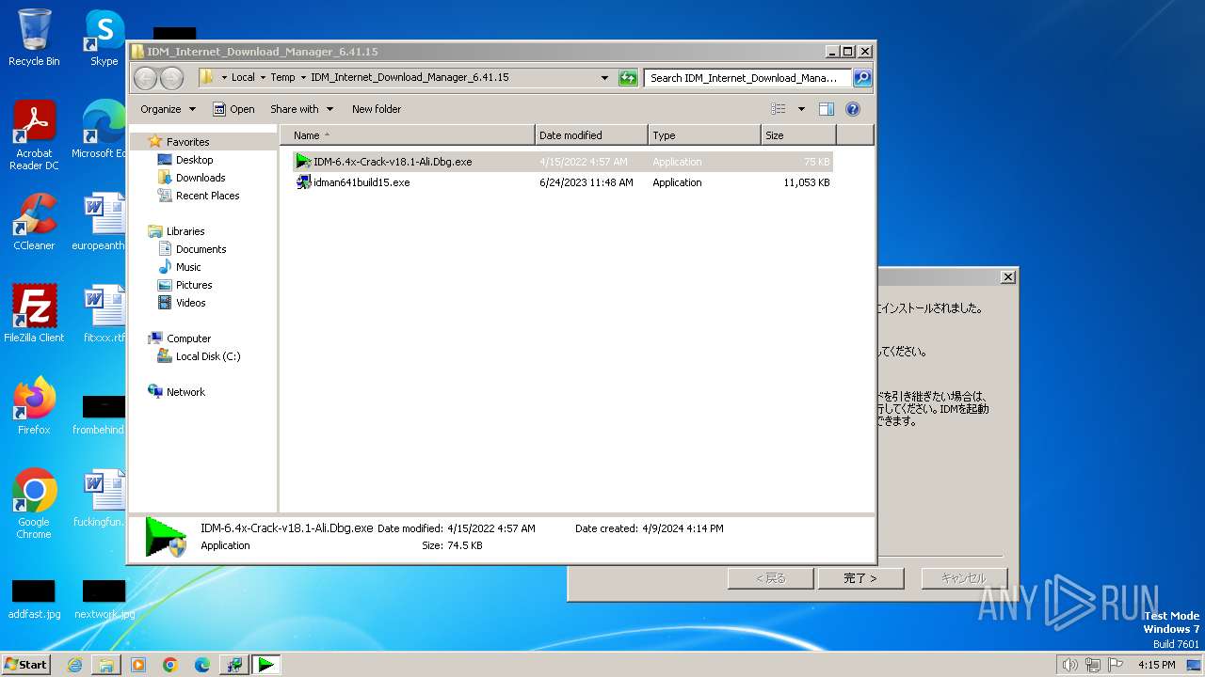Select Network in navigation pane

tap(185, 392)
